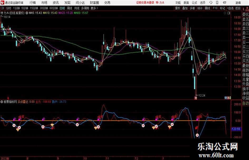This screenshot has height=160, width=249.
Task: Click the 证券交易未登录 login status link
Action: point(145,3)
